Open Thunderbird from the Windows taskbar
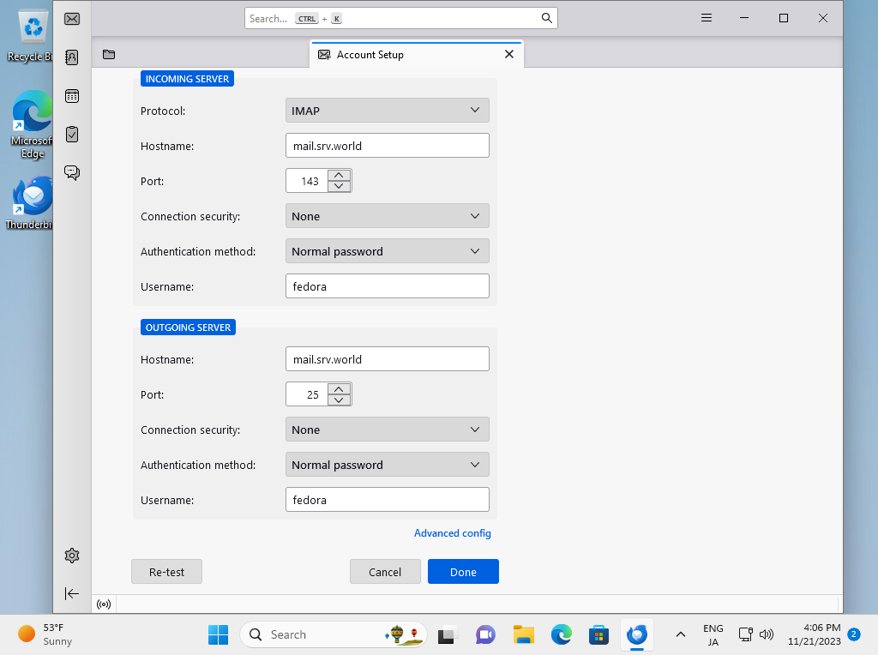Viewport: 878px width, 655px height. pos(636,634)
